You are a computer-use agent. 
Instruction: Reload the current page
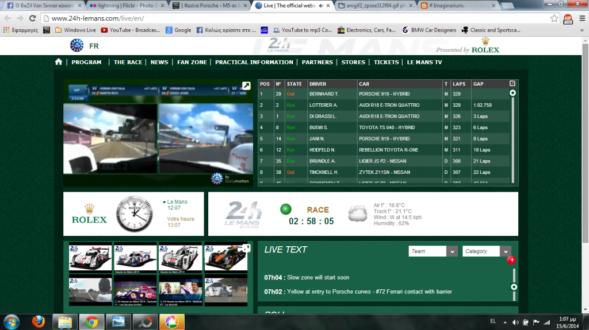[33, 18]
